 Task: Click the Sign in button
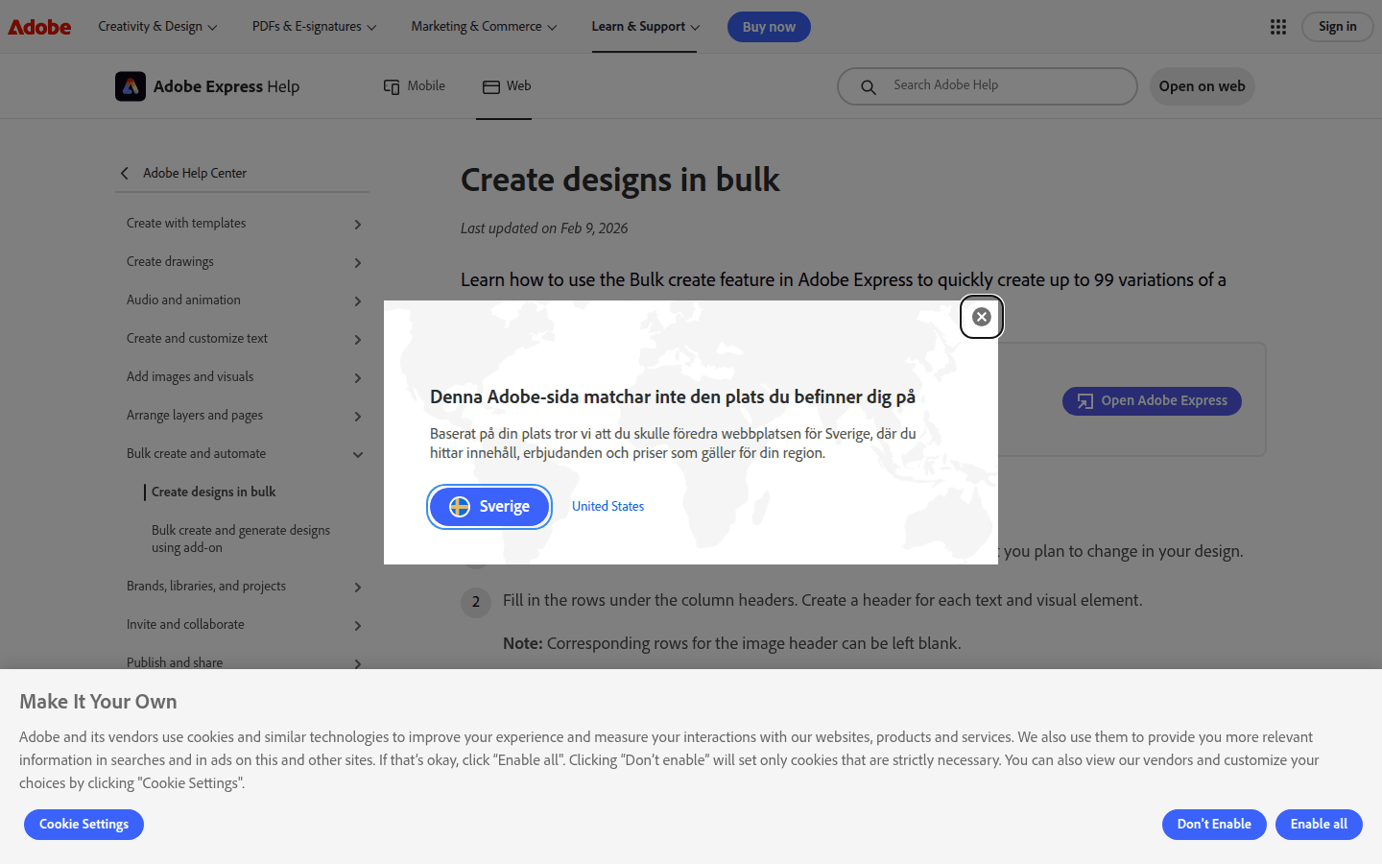coord(1337,27)
